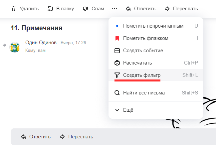
Task: Mark email as spam via thumbs-down icon
Action: [85, 9]
